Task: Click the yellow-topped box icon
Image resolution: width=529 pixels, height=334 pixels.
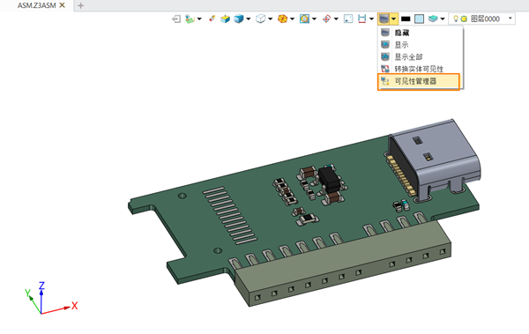Action: [x=225, y=19]
